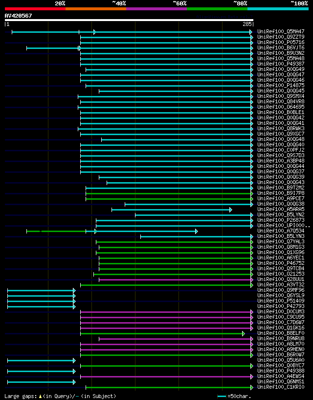The width and height of the screenshot is (313, 400).
Task: Click the green ~80% identity color bar
Action: tap(217, 9)
